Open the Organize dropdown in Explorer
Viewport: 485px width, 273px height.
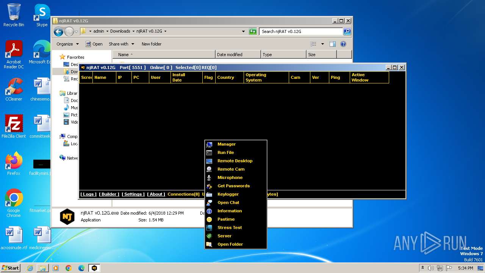[x=68, y=44]
